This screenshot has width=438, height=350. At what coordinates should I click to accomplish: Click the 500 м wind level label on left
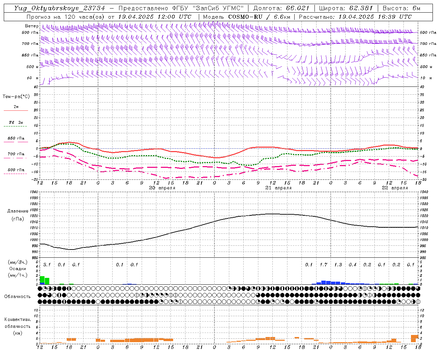point(33,67)
